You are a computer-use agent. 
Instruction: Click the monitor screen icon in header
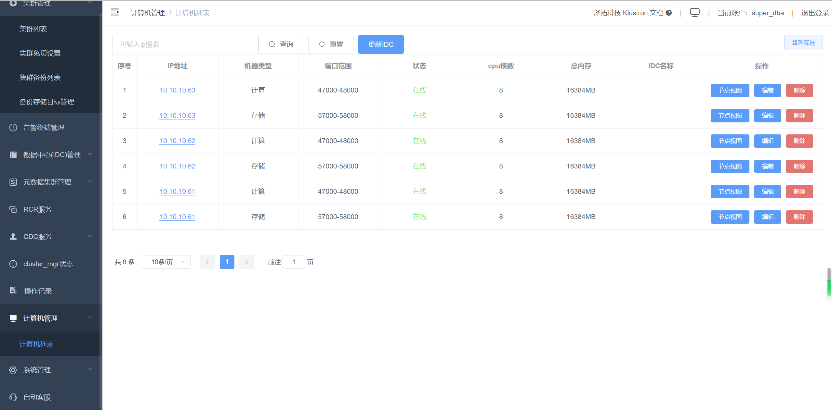(x=694, y=13)
